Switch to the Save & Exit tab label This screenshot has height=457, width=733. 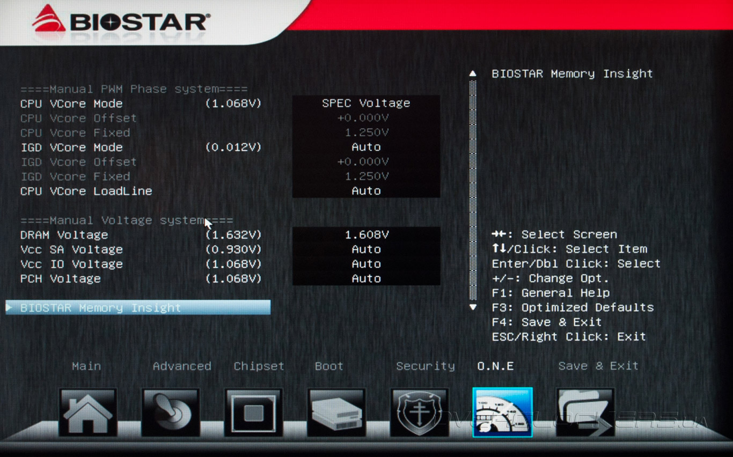[598, 366]
